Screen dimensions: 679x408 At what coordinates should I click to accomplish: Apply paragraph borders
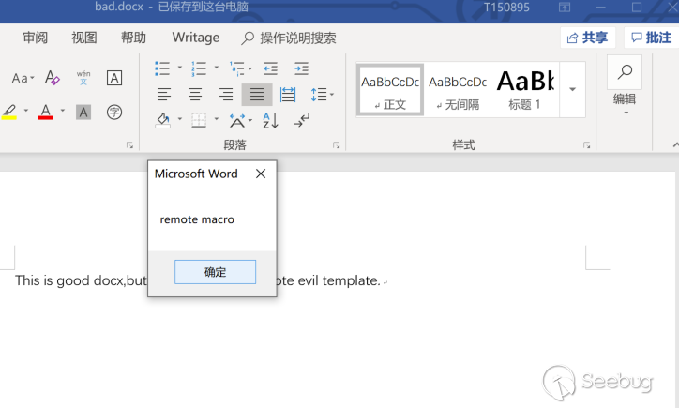(x=199, y=120)
